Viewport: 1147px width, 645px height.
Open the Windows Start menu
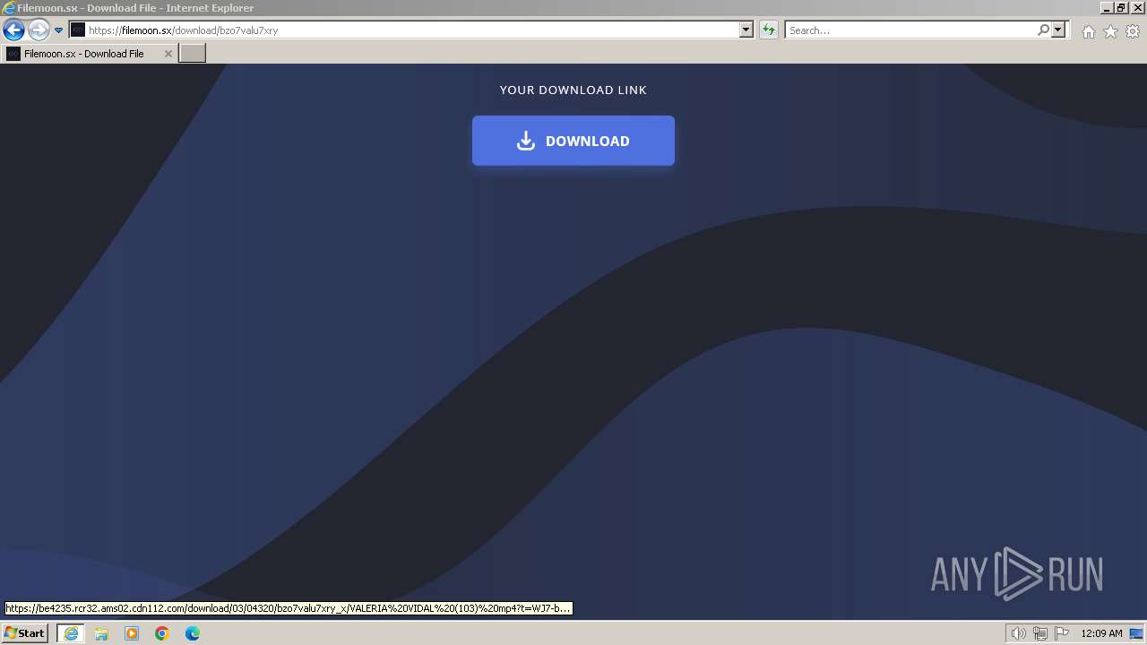(x=24, y=633)
